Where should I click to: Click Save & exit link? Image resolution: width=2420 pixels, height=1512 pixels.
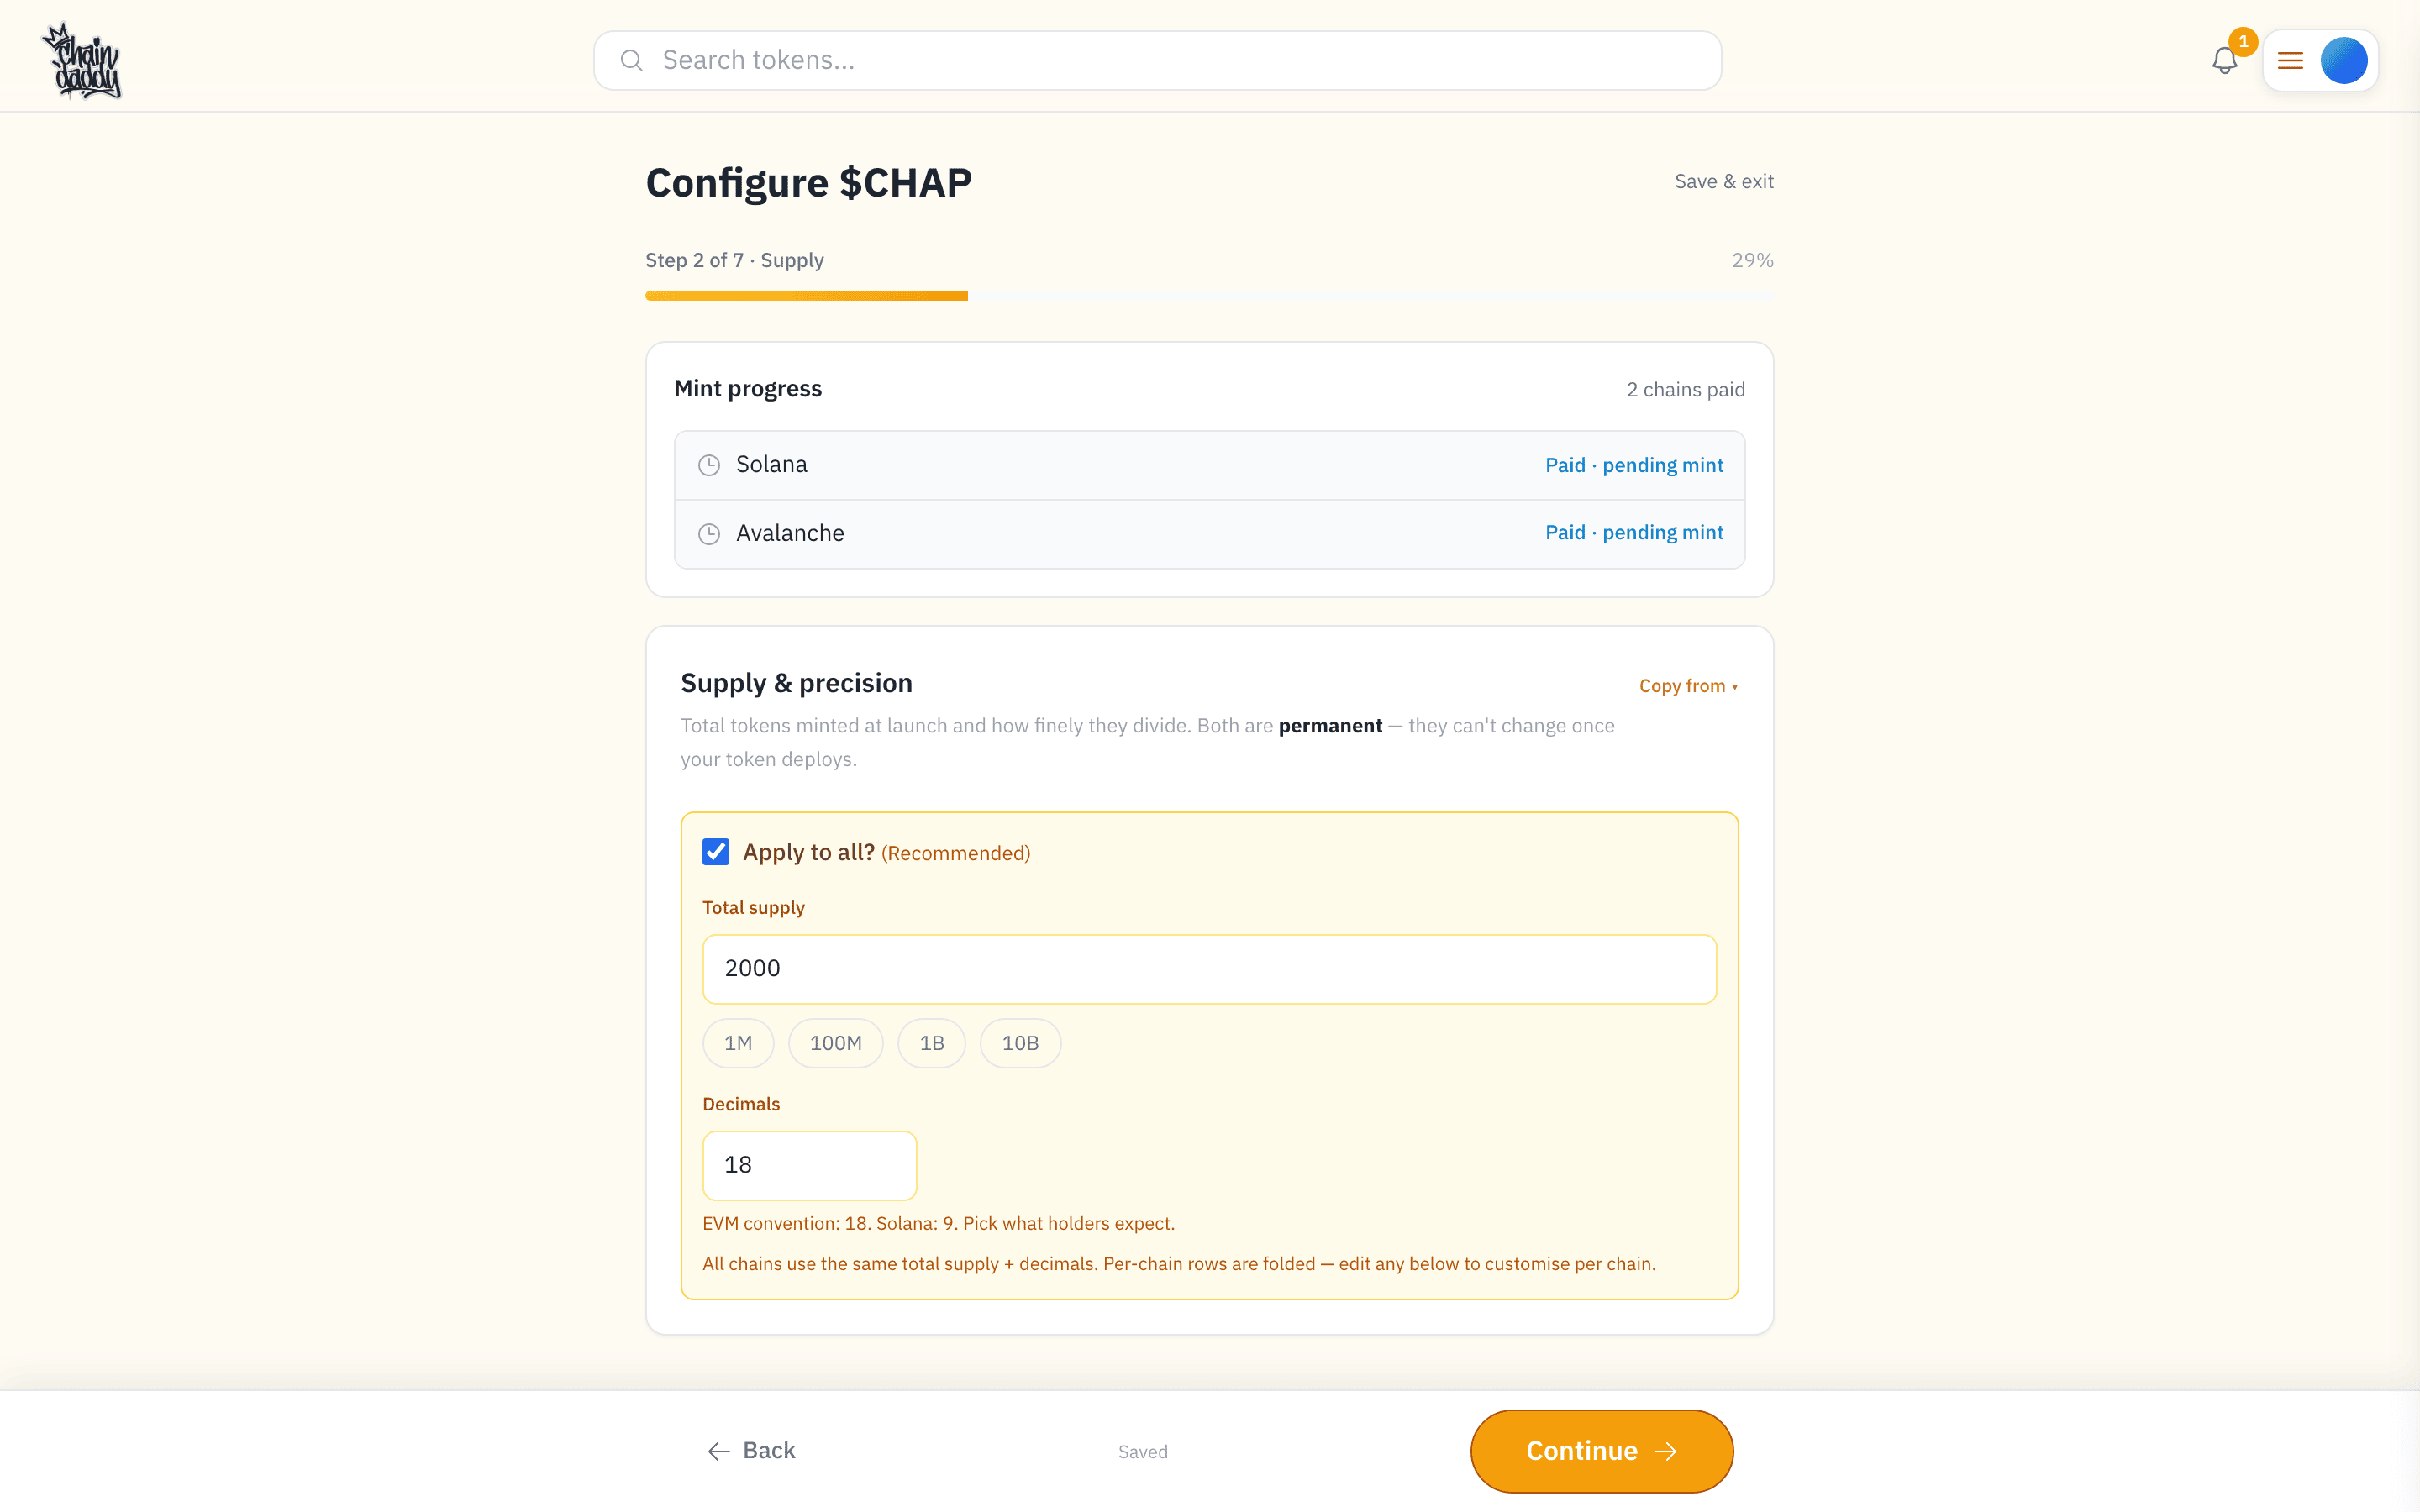point(1724,181)
